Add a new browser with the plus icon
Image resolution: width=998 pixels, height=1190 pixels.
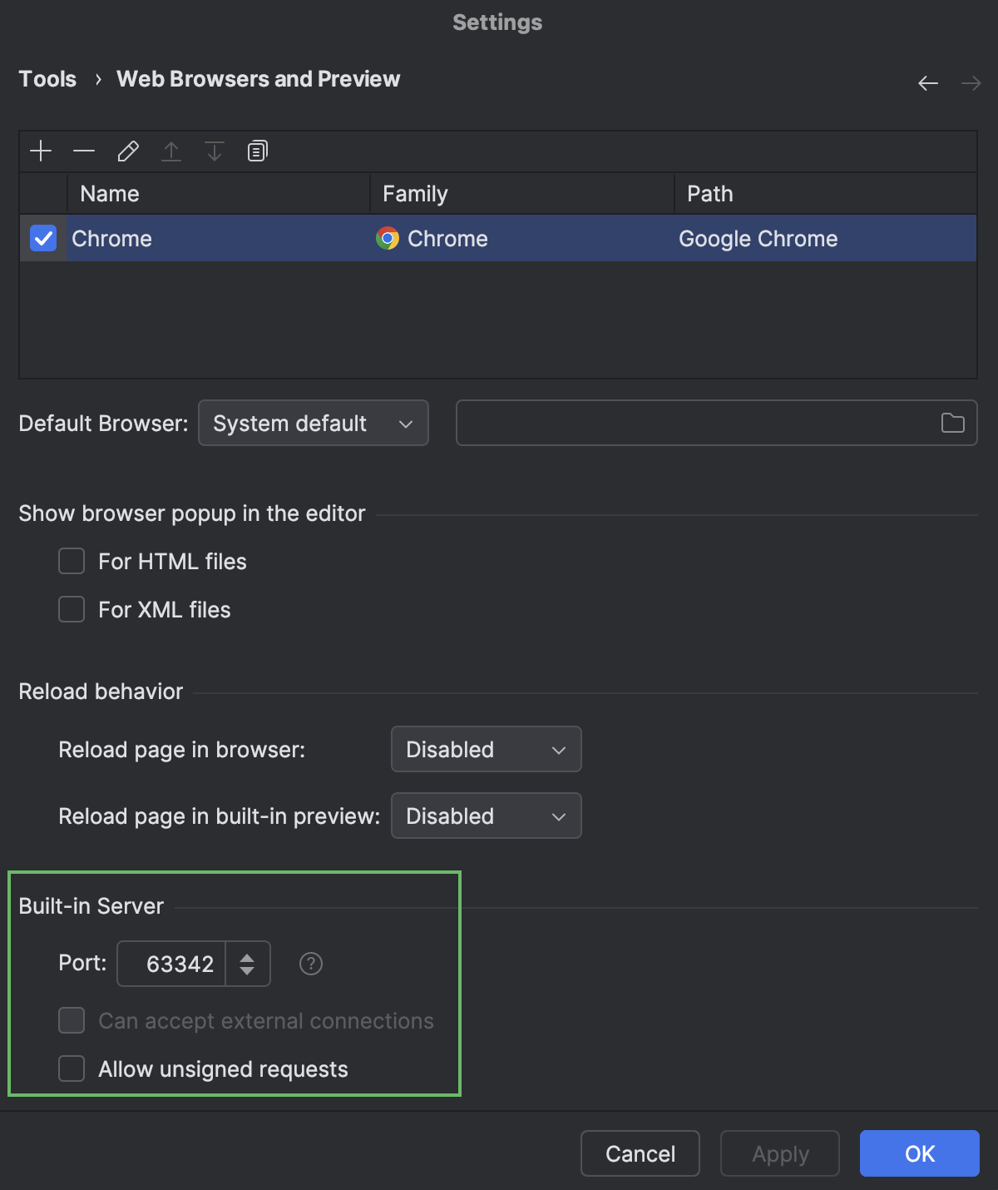tap(41, 151)
